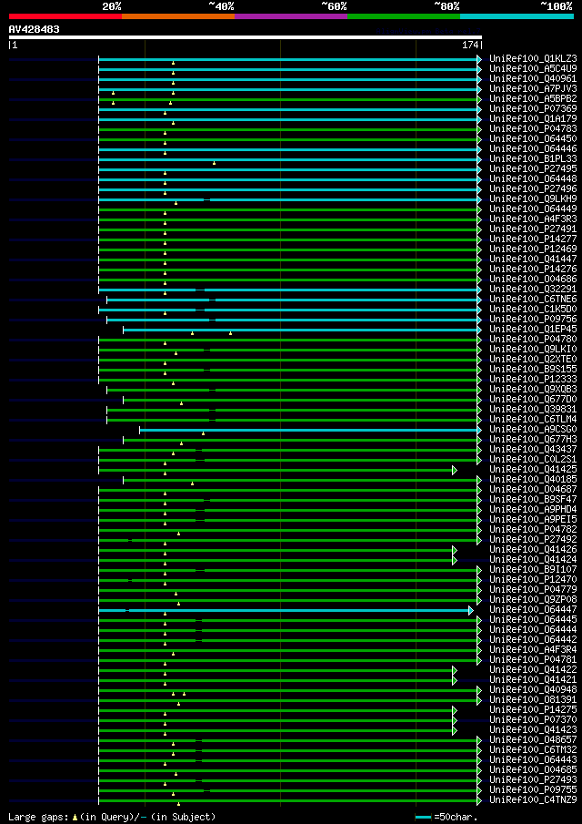Select the UniRef100_Q9XQB3 label
Image resolution: width=582 pixels, height=824 pixels.
533,389
